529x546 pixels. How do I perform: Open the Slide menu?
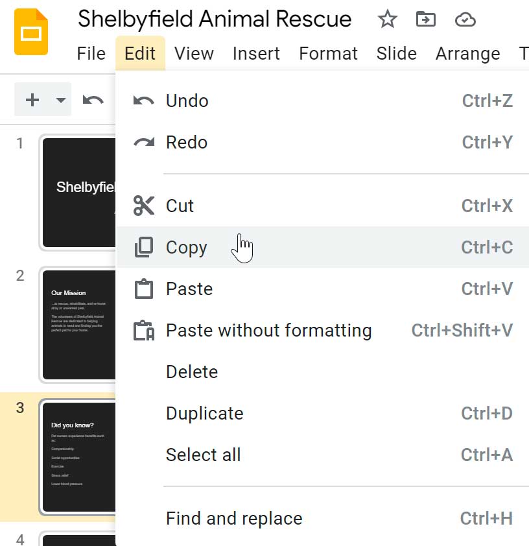[x=396, y=54]
